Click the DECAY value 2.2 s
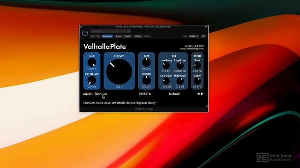The height and width of the screenshot is (168, 300). point(119,87)
